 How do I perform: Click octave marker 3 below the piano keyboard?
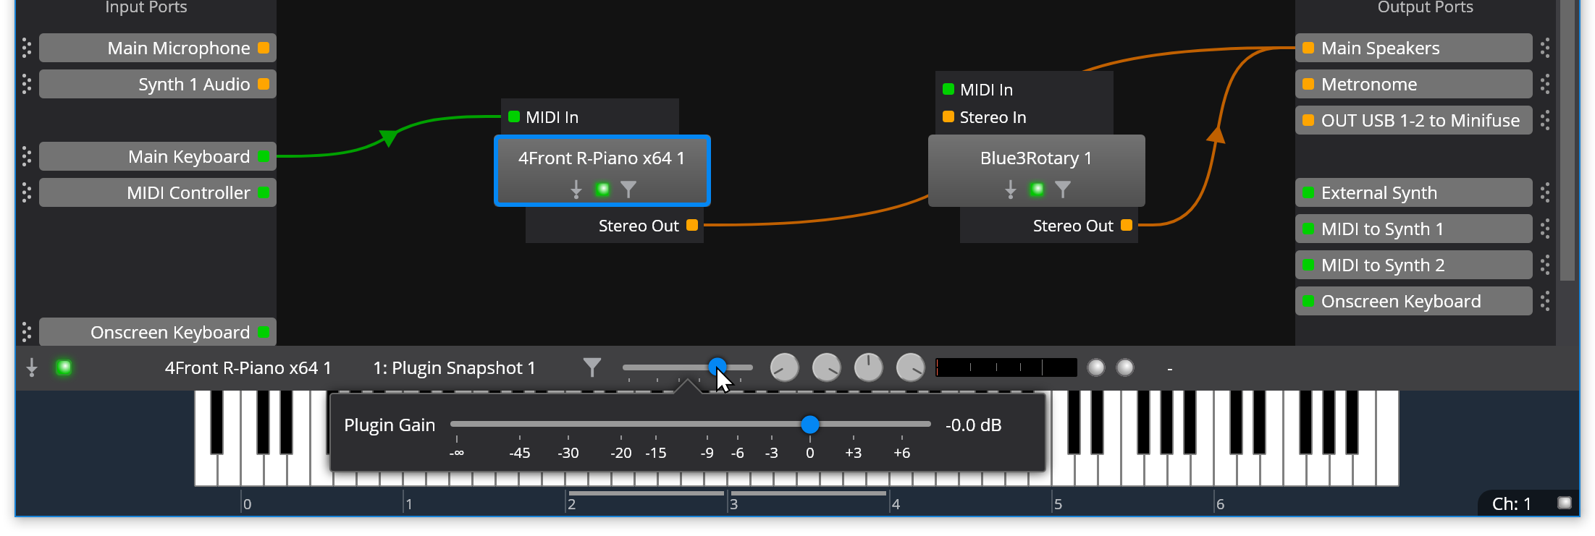pos(733,504)
